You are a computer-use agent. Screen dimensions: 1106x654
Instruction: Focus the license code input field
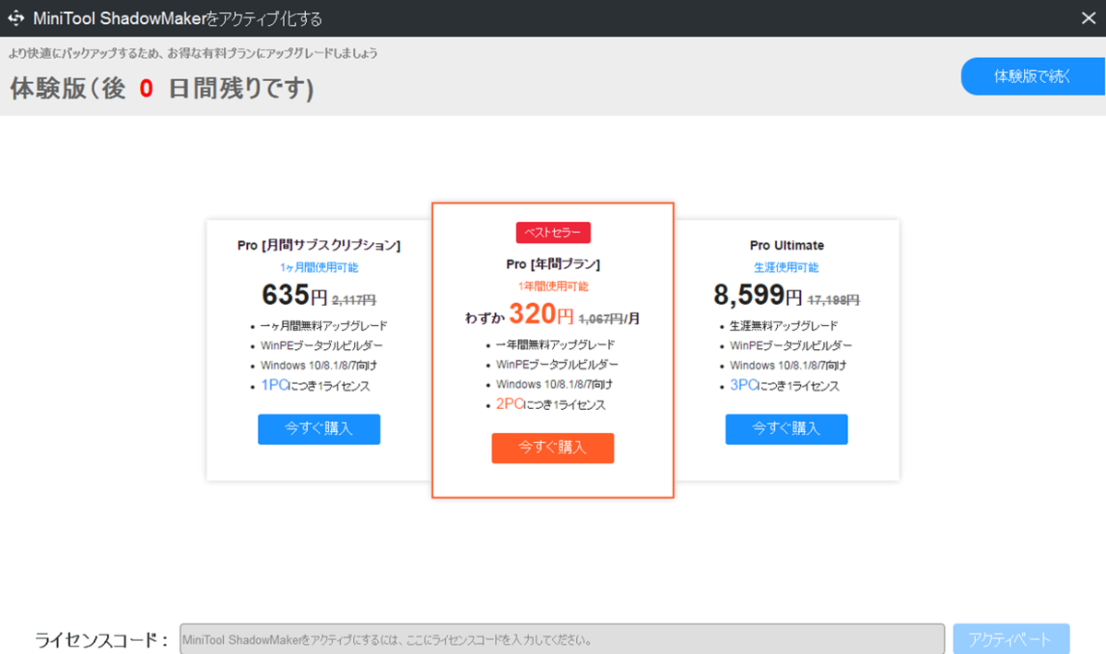(562, 639)
